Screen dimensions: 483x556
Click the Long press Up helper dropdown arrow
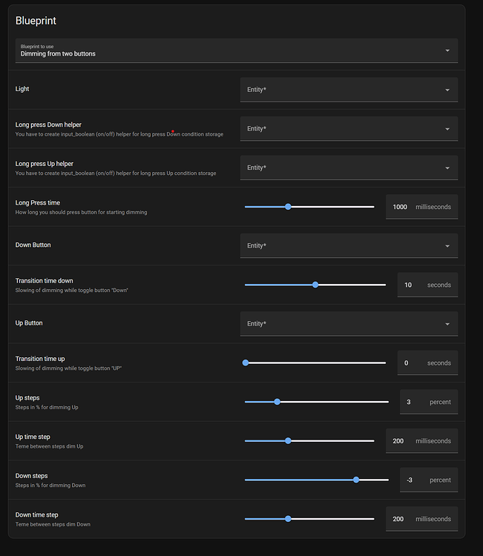pyautogui.click(x=447, y=168)
